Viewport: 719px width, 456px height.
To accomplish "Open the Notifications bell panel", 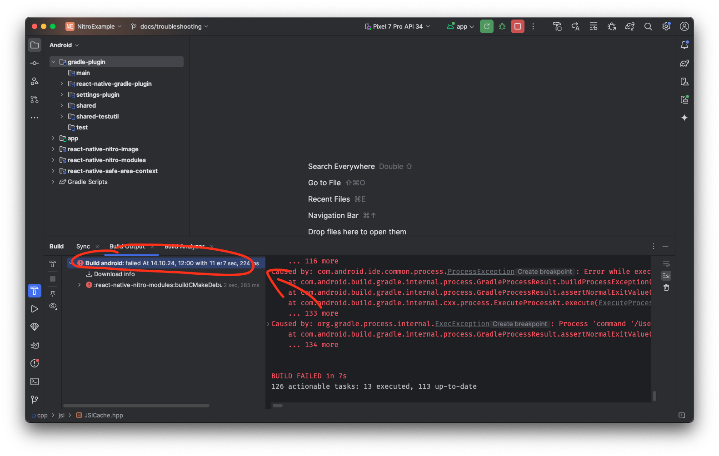I will coord(684,45).
